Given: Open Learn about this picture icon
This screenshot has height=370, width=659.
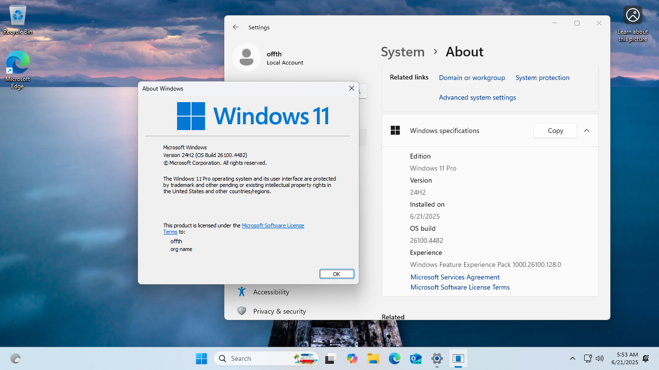Looking at the screenshot, I should [x=632, y=24].
